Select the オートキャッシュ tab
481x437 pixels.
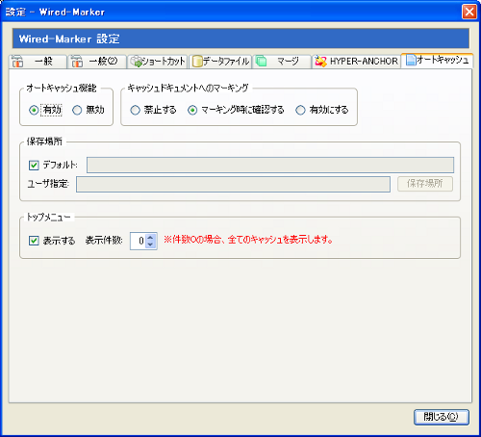pyautogui.click(x=437, y=60)
